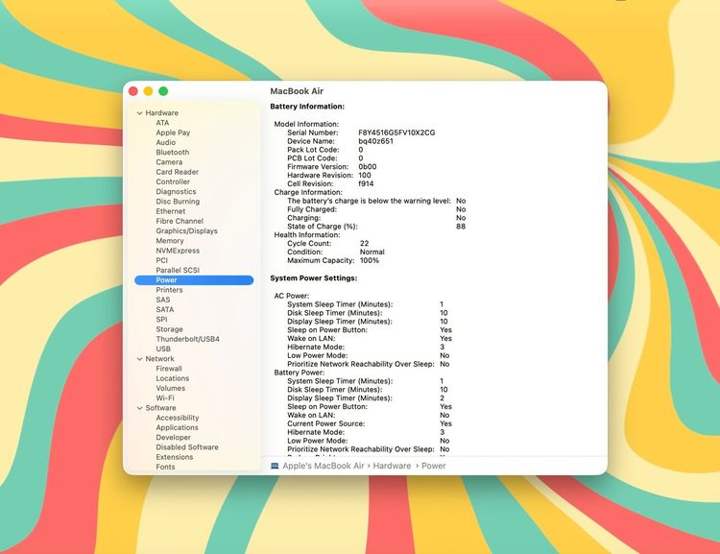The width and height of the screenshot is (720, 554).
Task: Open Extensions under Software
Action: tap(174, 457)
